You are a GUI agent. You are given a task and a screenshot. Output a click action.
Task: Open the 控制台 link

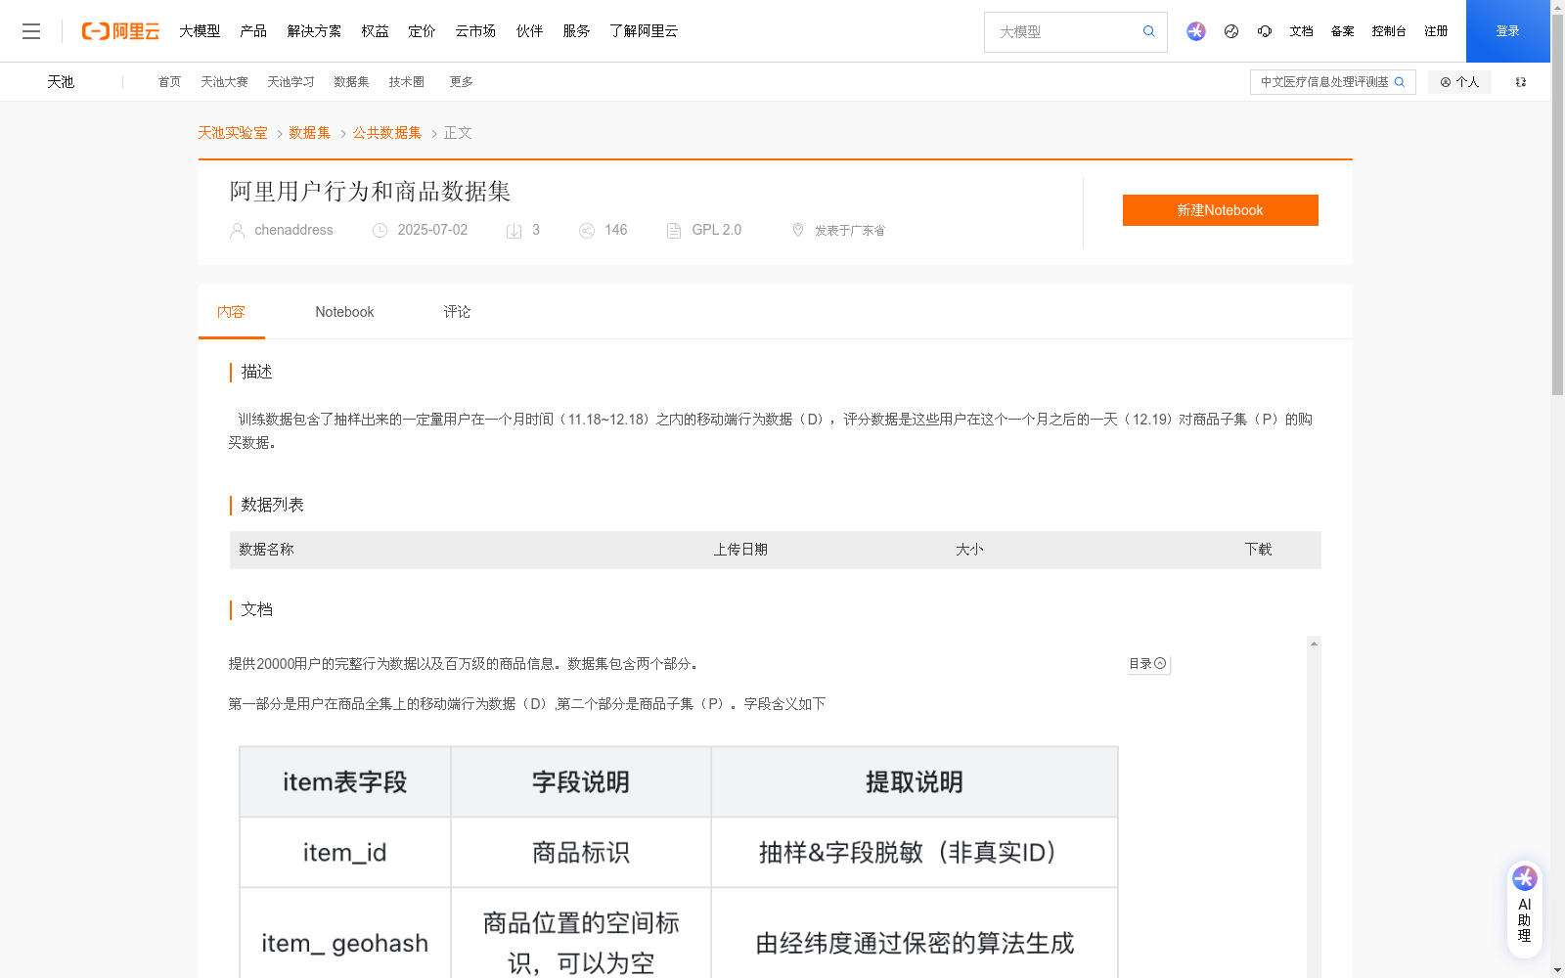tap(1389, 31)
